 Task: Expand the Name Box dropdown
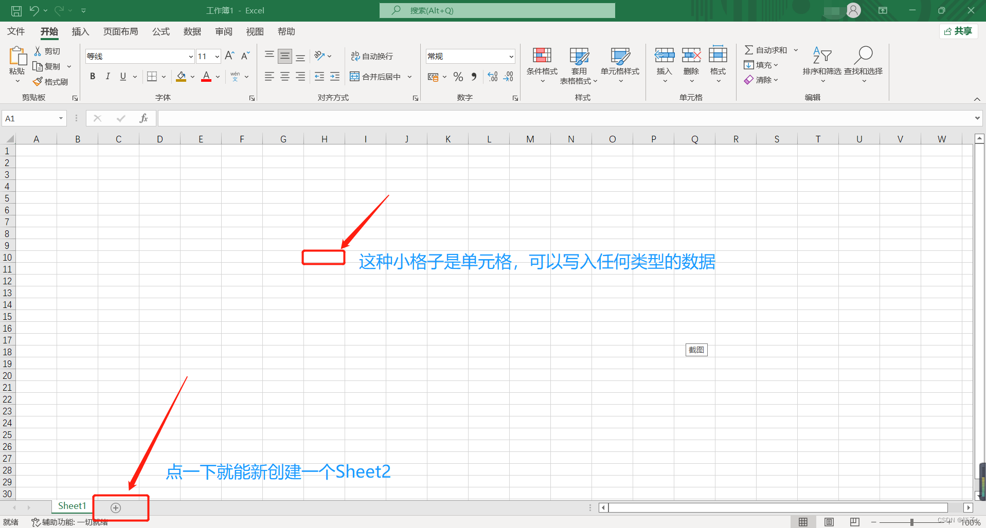[x=61, y=118]
